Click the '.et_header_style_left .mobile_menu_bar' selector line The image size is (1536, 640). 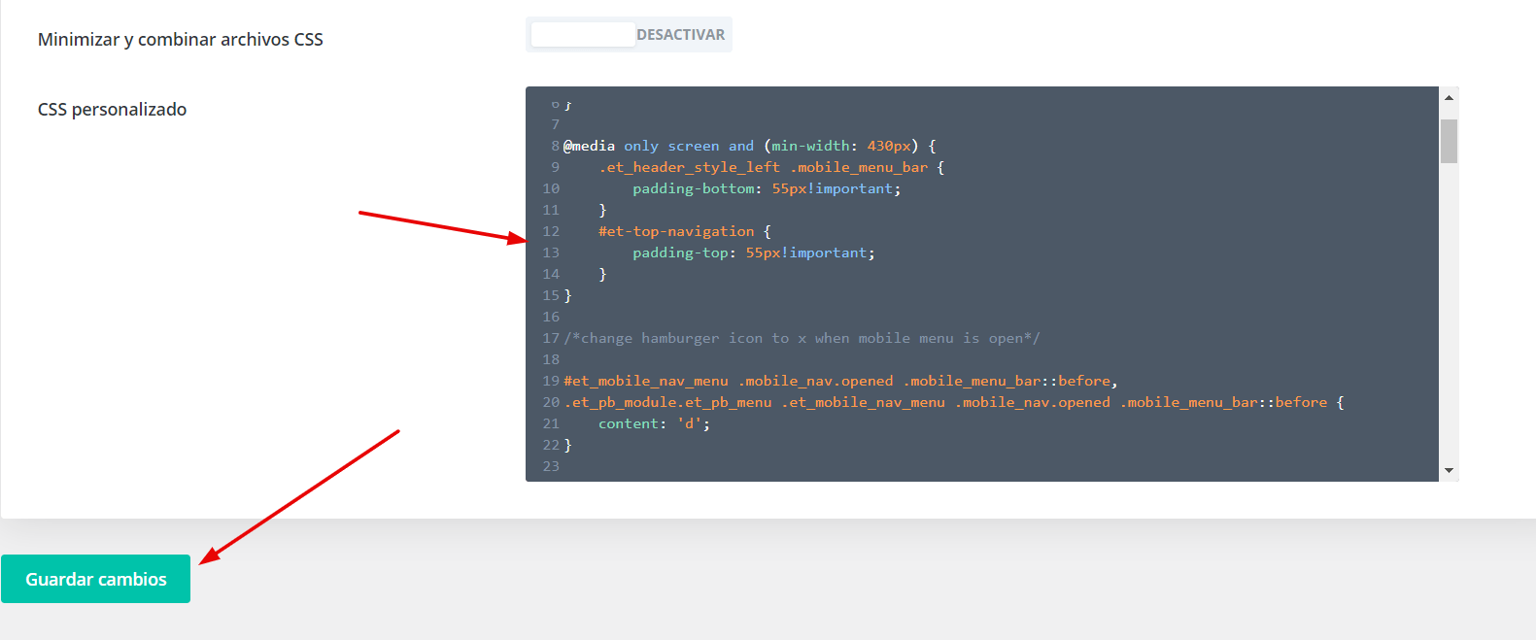(x=771, y=167)
